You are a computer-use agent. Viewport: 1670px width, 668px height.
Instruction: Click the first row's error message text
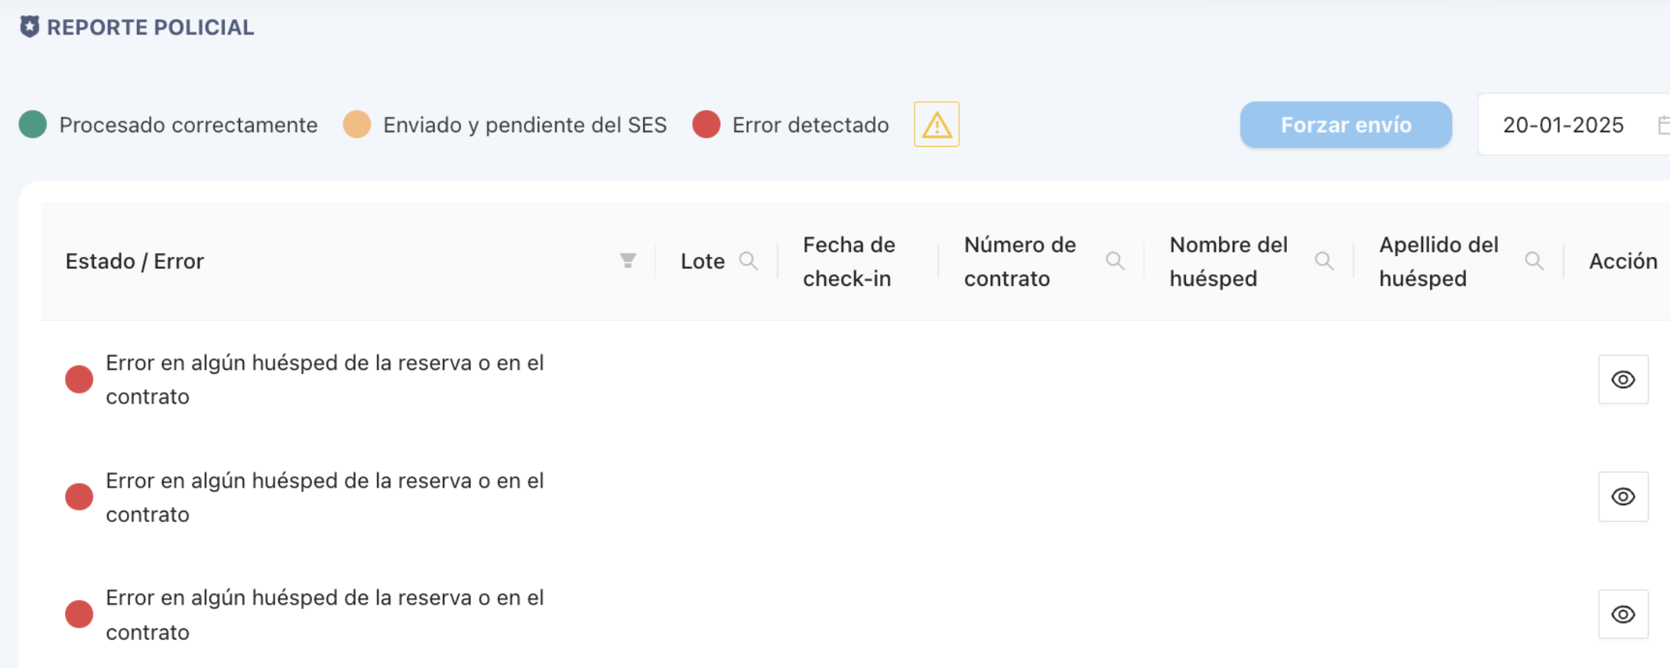[325, 380]
